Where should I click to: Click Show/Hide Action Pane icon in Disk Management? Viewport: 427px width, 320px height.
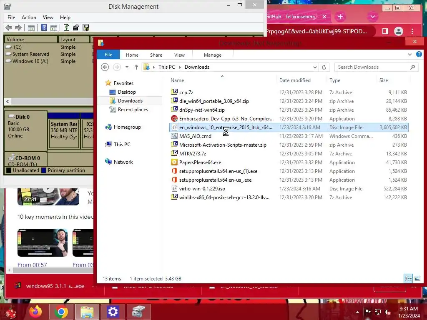[54, 27]
